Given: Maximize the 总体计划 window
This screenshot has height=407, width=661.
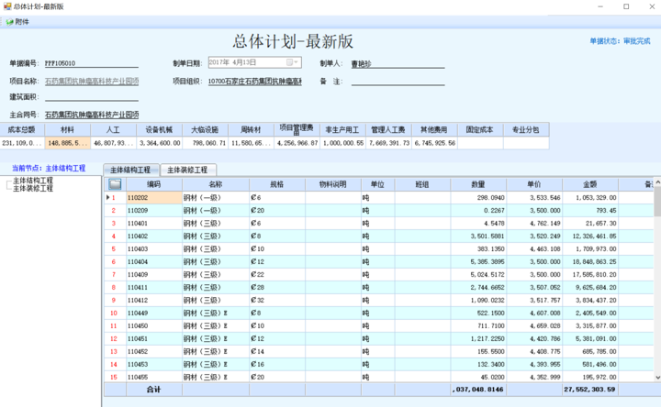Looking at the screenshot, I should [x=626, y=6].
